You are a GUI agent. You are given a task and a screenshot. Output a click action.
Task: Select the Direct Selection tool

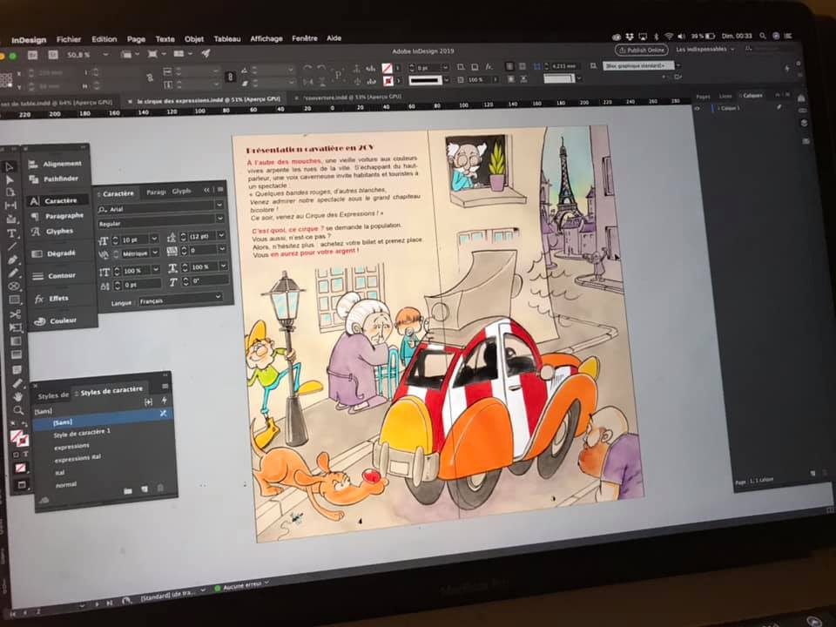(10, 179)
